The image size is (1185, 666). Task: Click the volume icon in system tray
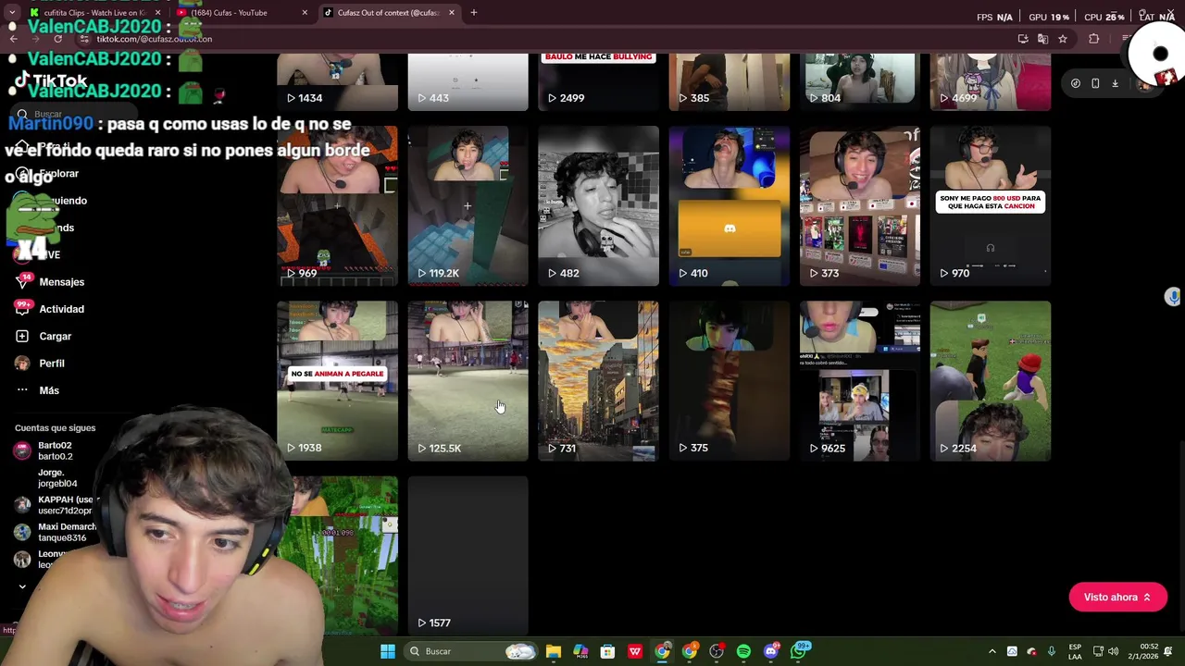[1113, 651]
